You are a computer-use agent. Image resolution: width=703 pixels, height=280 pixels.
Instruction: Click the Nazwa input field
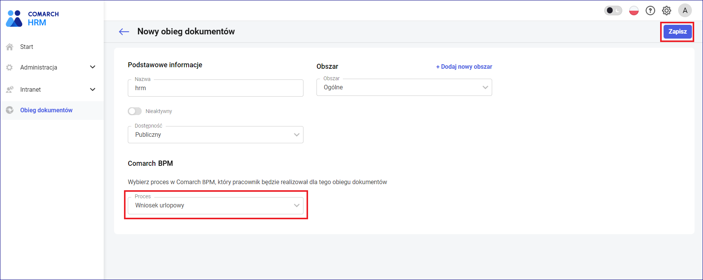(215, 88)
